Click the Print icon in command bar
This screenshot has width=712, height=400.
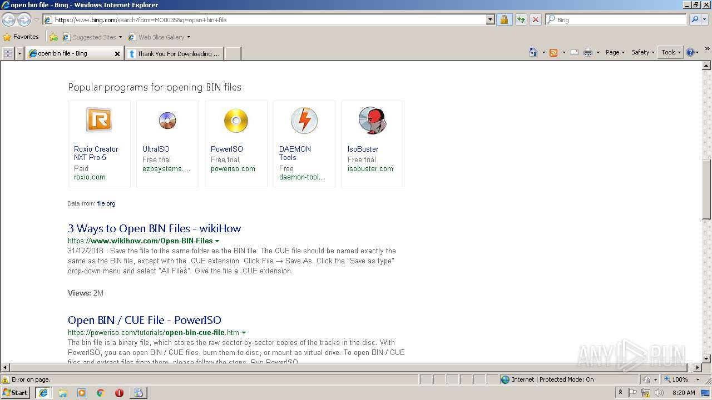point(588,52)
